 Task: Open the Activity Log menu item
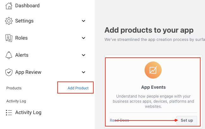click(28, 113)
